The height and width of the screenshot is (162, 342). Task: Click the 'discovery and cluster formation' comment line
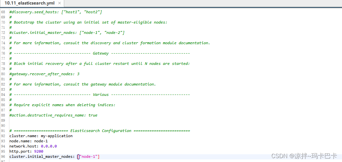pos(110,43)
